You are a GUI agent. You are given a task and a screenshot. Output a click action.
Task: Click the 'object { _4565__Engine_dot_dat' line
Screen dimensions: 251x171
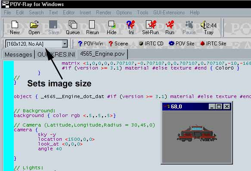pos(132,96)
